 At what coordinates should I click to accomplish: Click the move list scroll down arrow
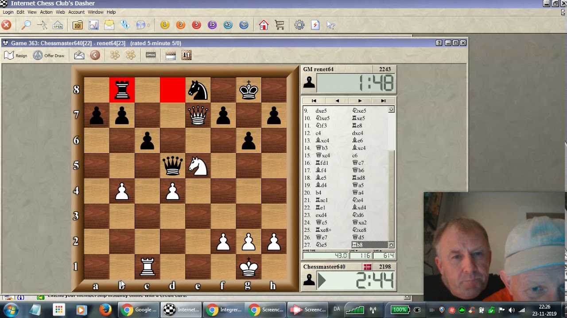(x=391, y=245)
